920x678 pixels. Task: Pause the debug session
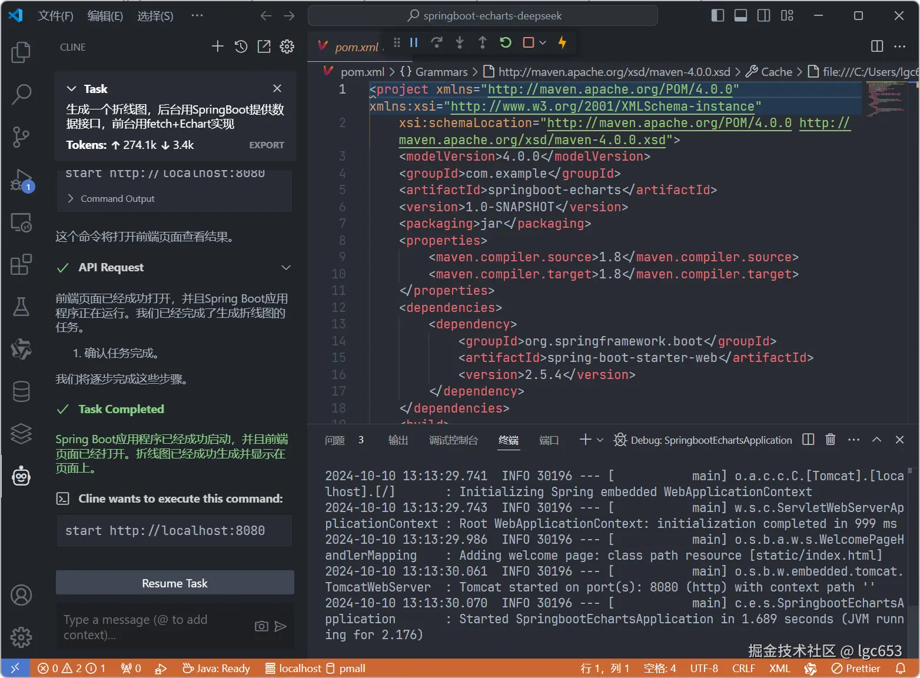coord(414,42)
